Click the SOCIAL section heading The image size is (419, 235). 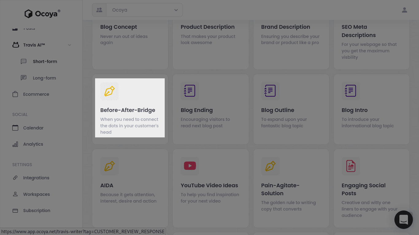[20, 114]
